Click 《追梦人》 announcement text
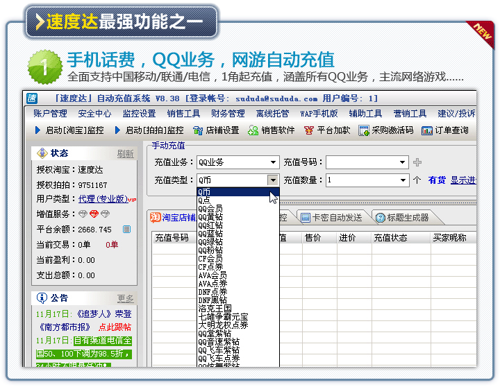This screenshot has height=387, width=500. pyautogui.click(x=94, y=314)
